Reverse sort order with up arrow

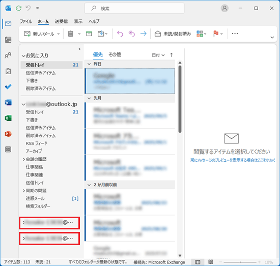[172, 55]
